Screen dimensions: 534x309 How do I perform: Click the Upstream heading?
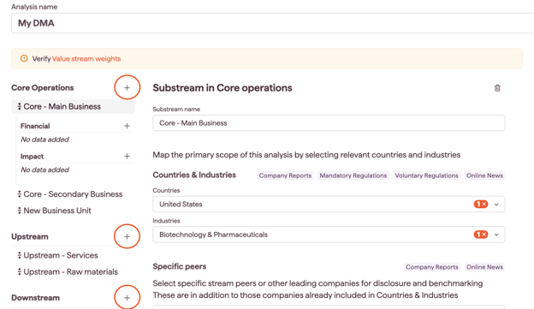point(30,236)
